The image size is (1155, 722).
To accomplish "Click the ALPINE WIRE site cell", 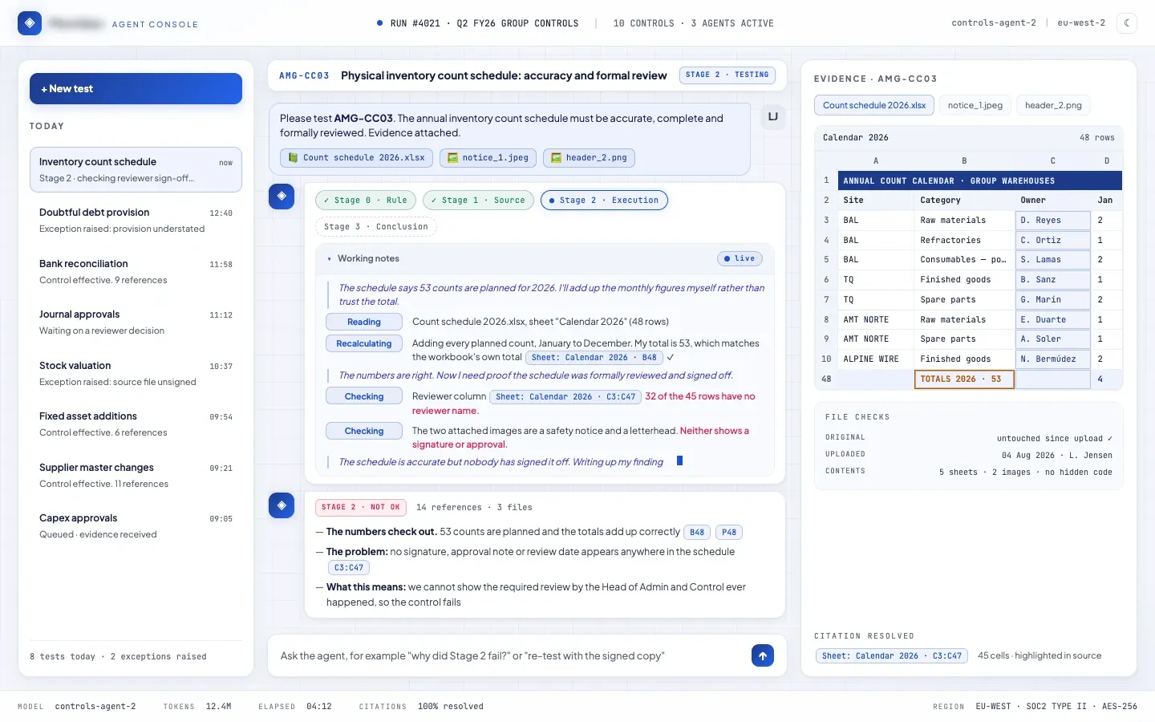I will 876,359.
